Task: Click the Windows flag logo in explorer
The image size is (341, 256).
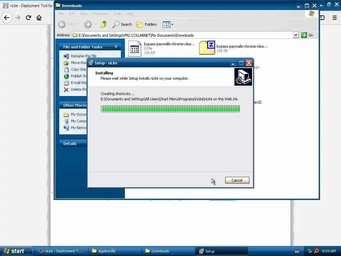Action: click(x=311, y=14)
